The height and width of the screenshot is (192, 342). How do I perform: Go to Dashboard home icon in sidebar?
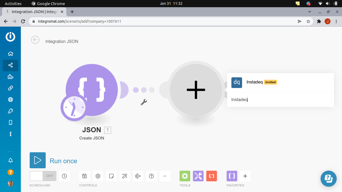tap(10, 54)
